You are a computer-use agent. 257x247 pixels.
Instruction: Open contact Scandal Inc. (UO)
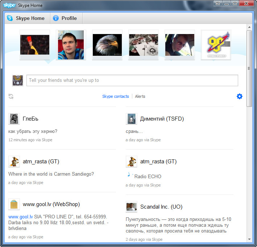point(161,207)
